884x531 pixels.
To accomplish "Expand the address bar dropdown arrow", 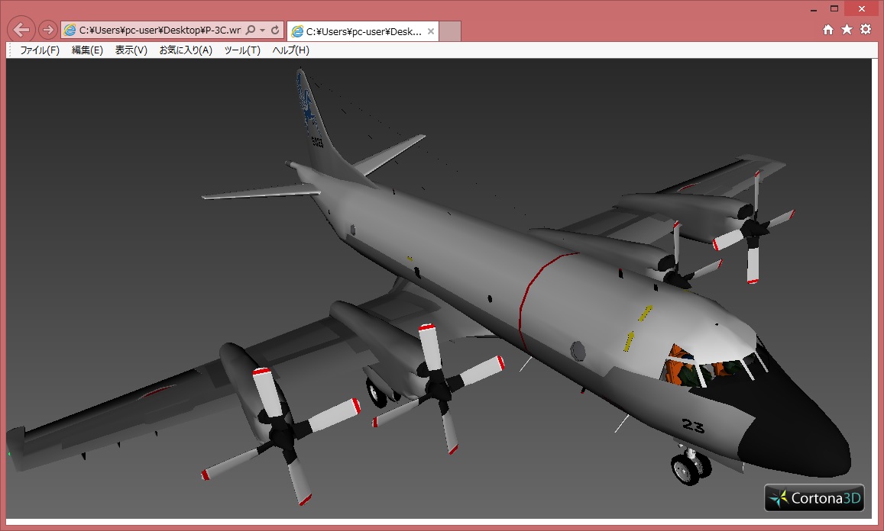I will coord(263,31).
